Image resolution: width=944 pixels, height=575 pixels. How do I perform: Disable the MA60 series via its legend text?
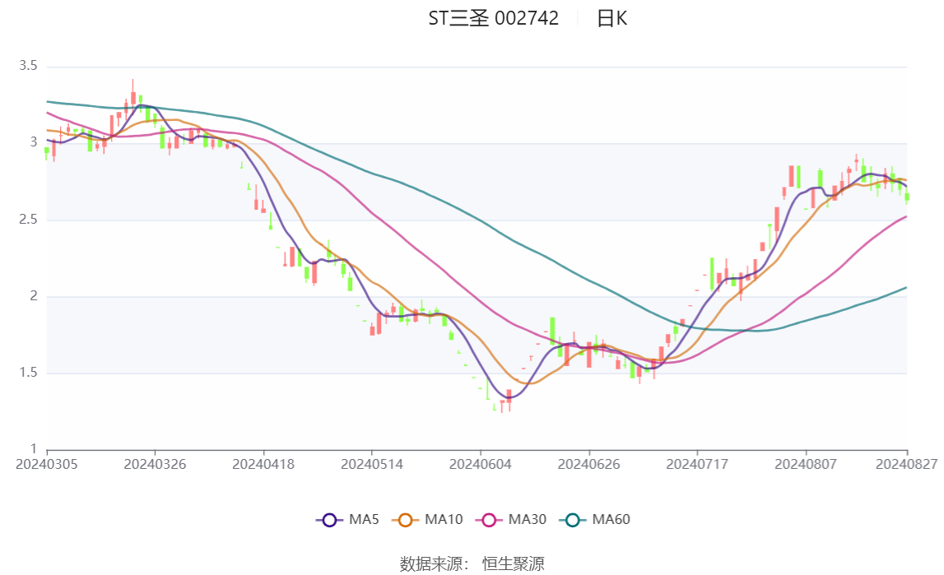(x=612, y=520)
